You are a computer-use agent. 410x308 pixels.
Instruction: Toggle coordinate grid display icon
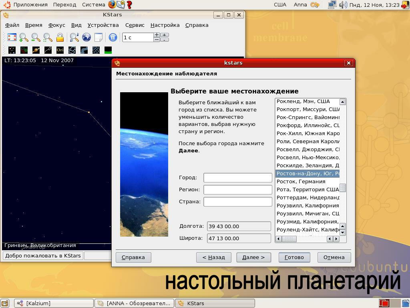(x=96, y=50)
